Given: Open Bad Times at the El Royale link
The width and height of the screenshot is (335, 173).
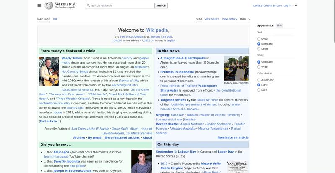Looking at the screenshot, I should pos(90,129).
